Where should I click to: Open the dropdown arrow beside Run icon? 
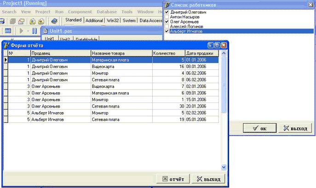[28, 31]
